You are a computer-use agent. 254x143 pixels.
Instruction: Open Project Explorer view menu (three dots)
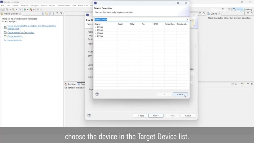54,14
